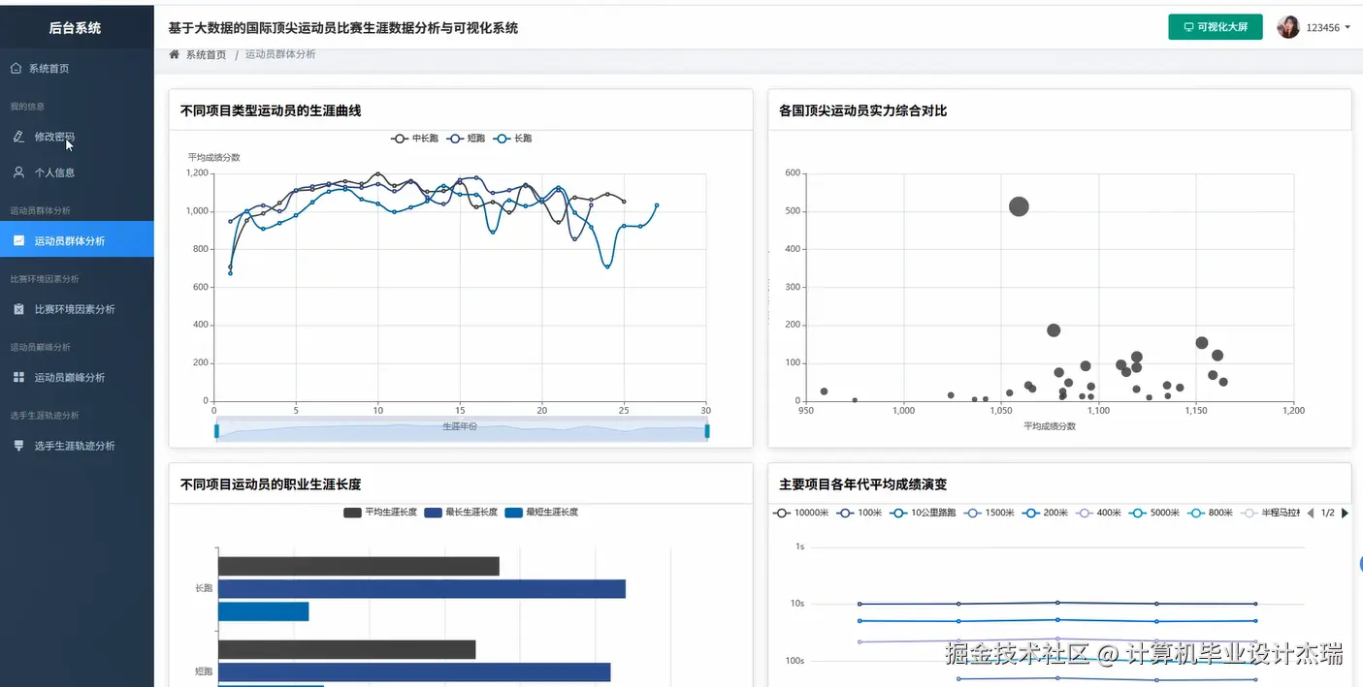
Task: Open the 可视化大屏 big-screen view
Action: pyautogui.click(x=1216, y=27)
